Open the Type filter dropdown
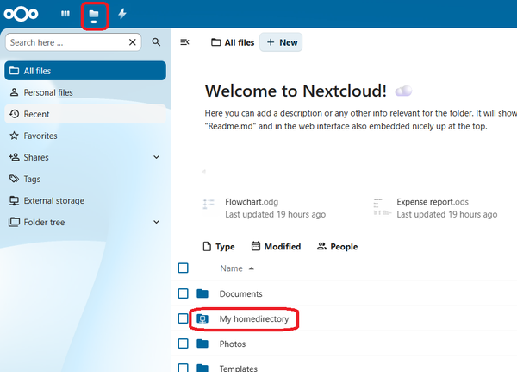Viewport: 517px width, 372px height. click(x=219, y=247)
